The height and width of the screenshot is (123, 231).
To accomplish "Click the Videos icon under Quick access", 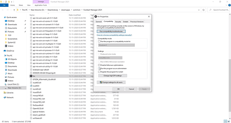I will point(6,46).
